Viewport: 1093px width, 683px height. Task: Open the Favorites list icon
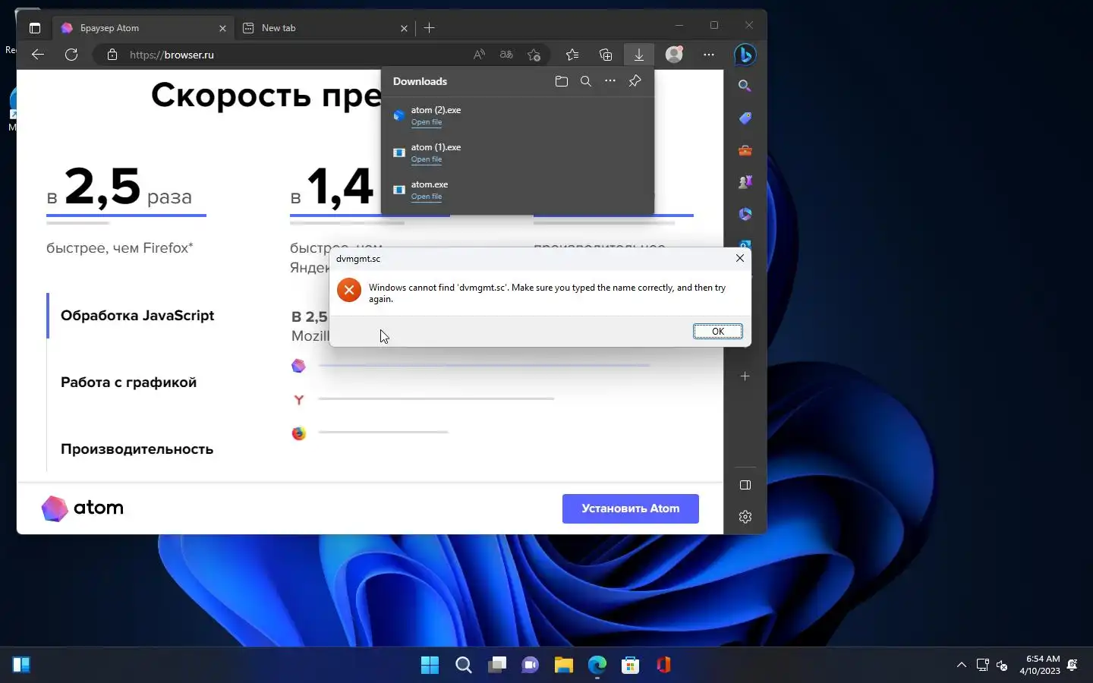pos(572,55)
